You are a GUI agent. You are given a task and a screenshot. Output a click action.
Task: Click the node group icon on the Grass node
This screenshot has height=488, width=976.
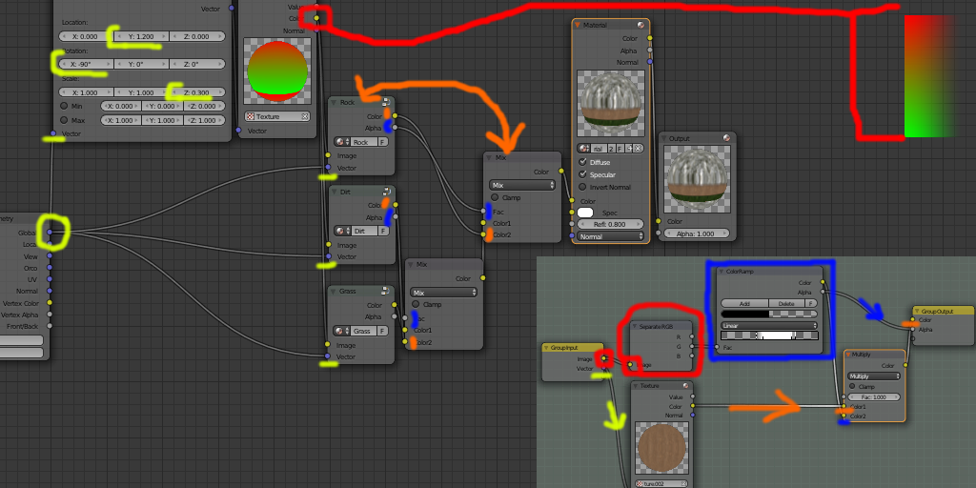386,291
